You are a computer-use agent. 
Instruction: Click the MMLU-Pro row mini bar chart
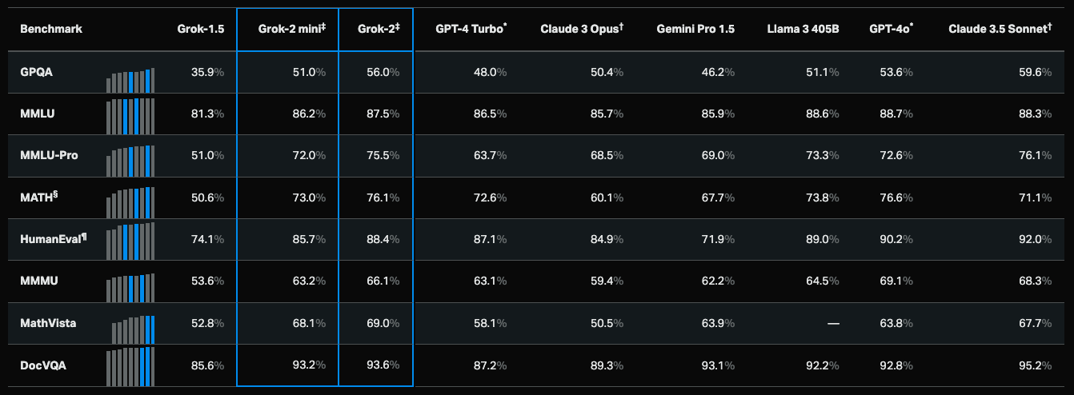(x=130, y=161)
